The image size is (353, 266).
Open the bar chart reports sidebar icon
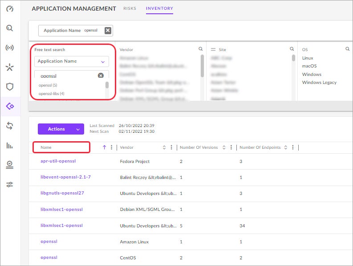click(9, 145)
